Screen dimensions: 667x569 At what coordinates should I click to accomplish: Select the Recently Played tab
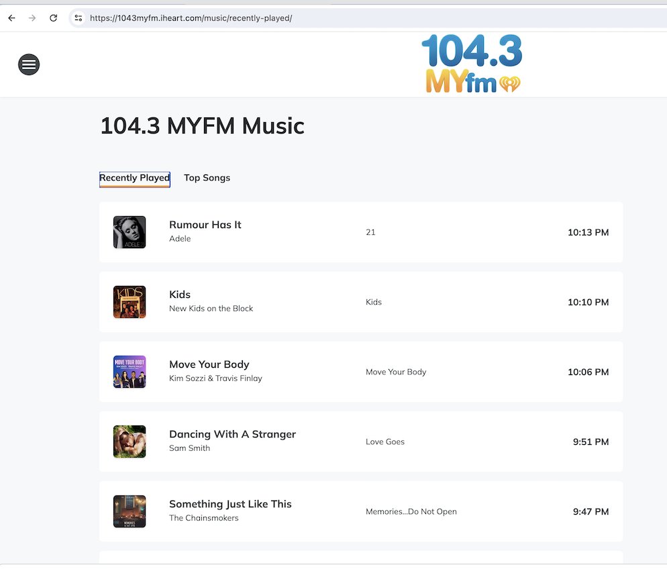134,178
